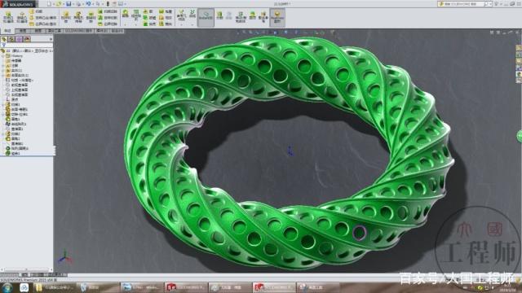Viewport: 522px width, 293px height.
Task: Select the Extruded Cut tool
Action: pos(66,17)
